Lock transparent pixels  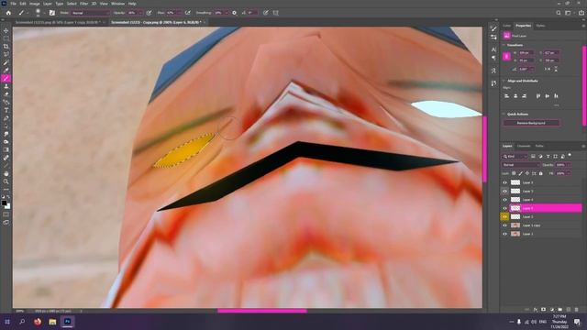pos(514,173)
